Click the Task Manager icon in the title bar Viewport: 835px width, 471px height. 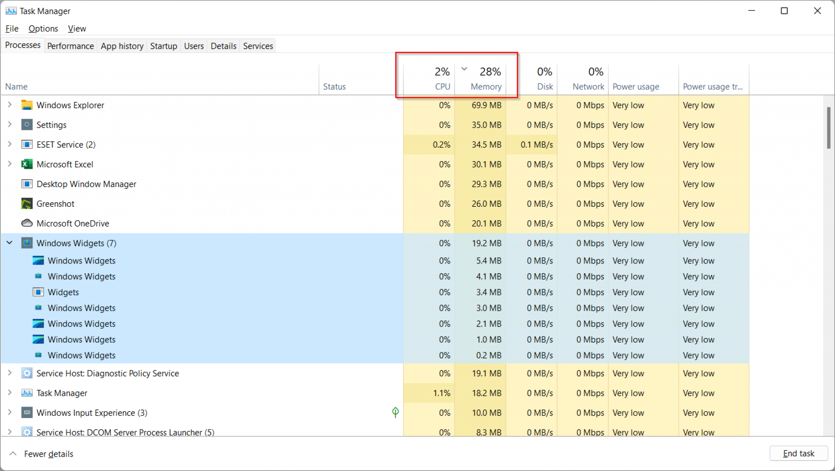tap(11, 11)
